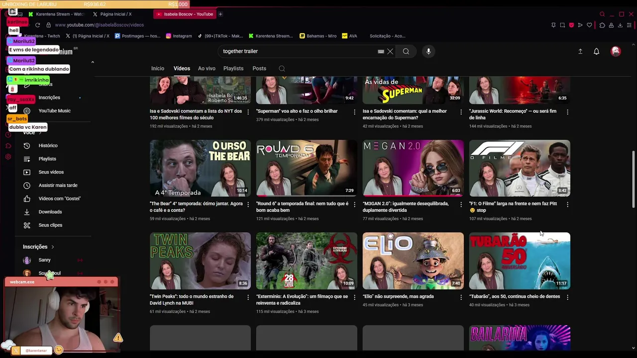
Task: Open Histórico from the sidebar
Action: click(x=48, y=146)
